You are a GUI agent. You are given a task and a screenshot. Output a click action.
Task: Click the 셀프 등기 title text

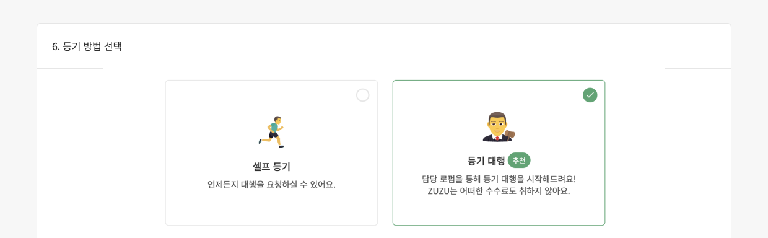[271, 167]
